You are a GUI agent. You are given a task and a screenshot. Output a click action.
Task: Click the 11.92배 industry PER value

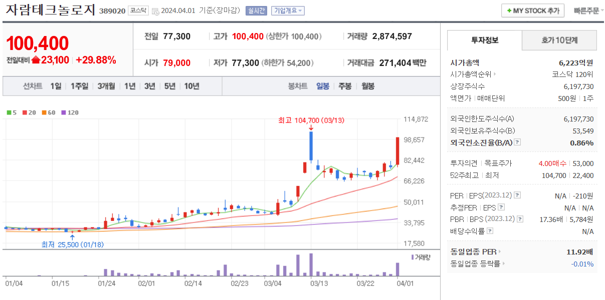(x=580, y=252)
